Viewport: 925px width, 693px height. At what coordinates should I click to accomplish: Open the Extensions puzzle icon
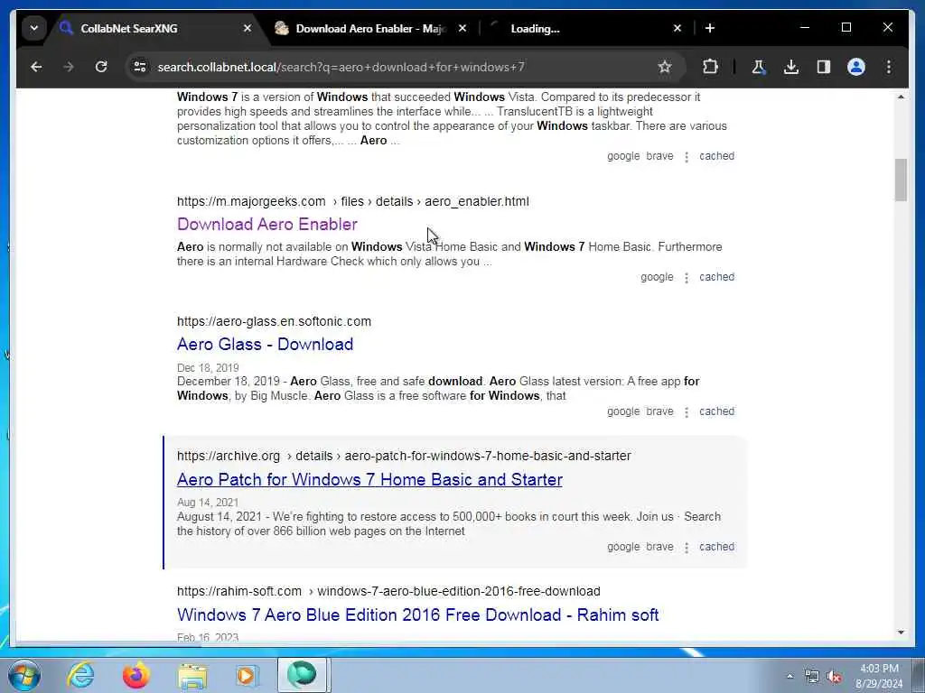710,67
